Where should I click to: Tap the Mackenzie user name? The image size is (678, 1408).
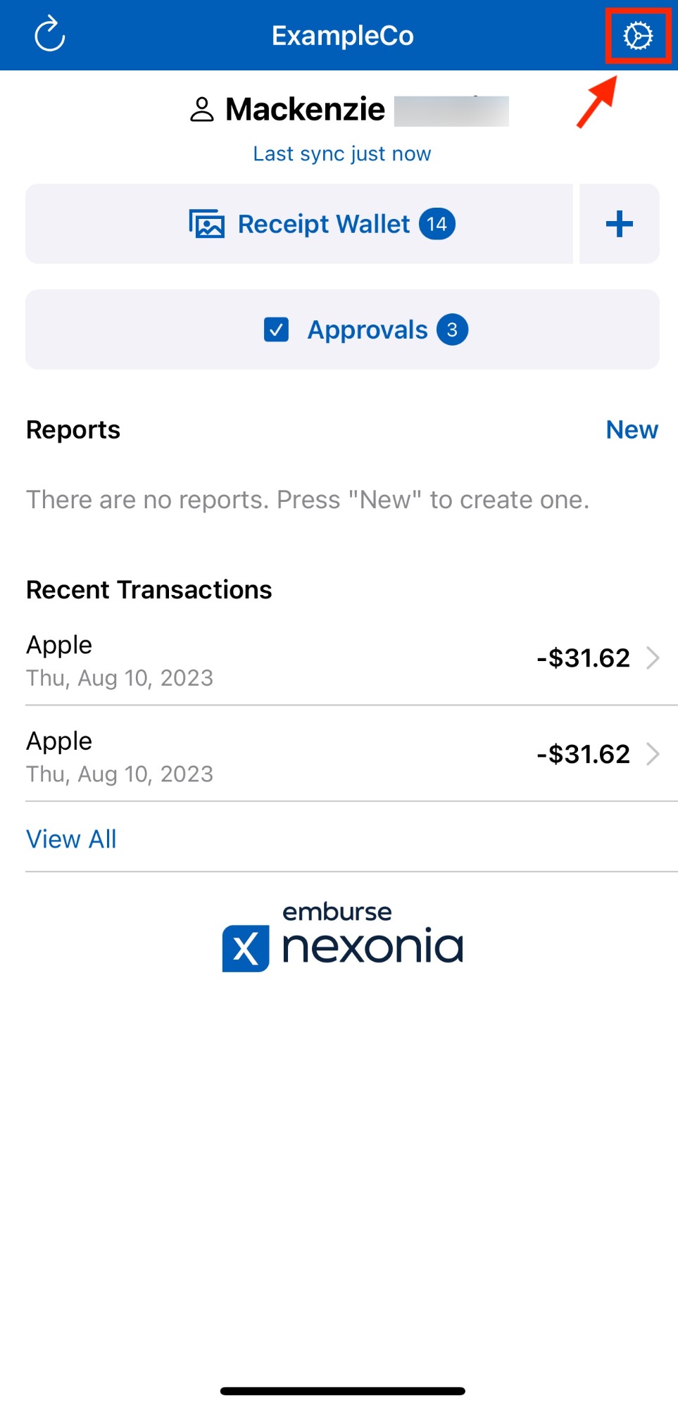305,110
